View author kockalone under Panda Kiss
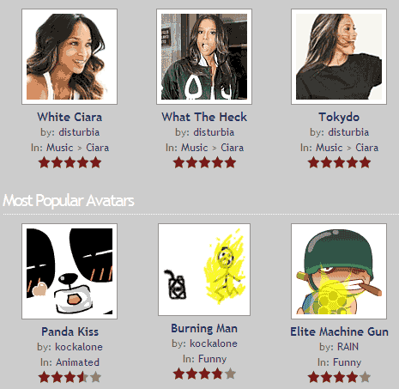The image size is (399, 389). tap(79, 347)
